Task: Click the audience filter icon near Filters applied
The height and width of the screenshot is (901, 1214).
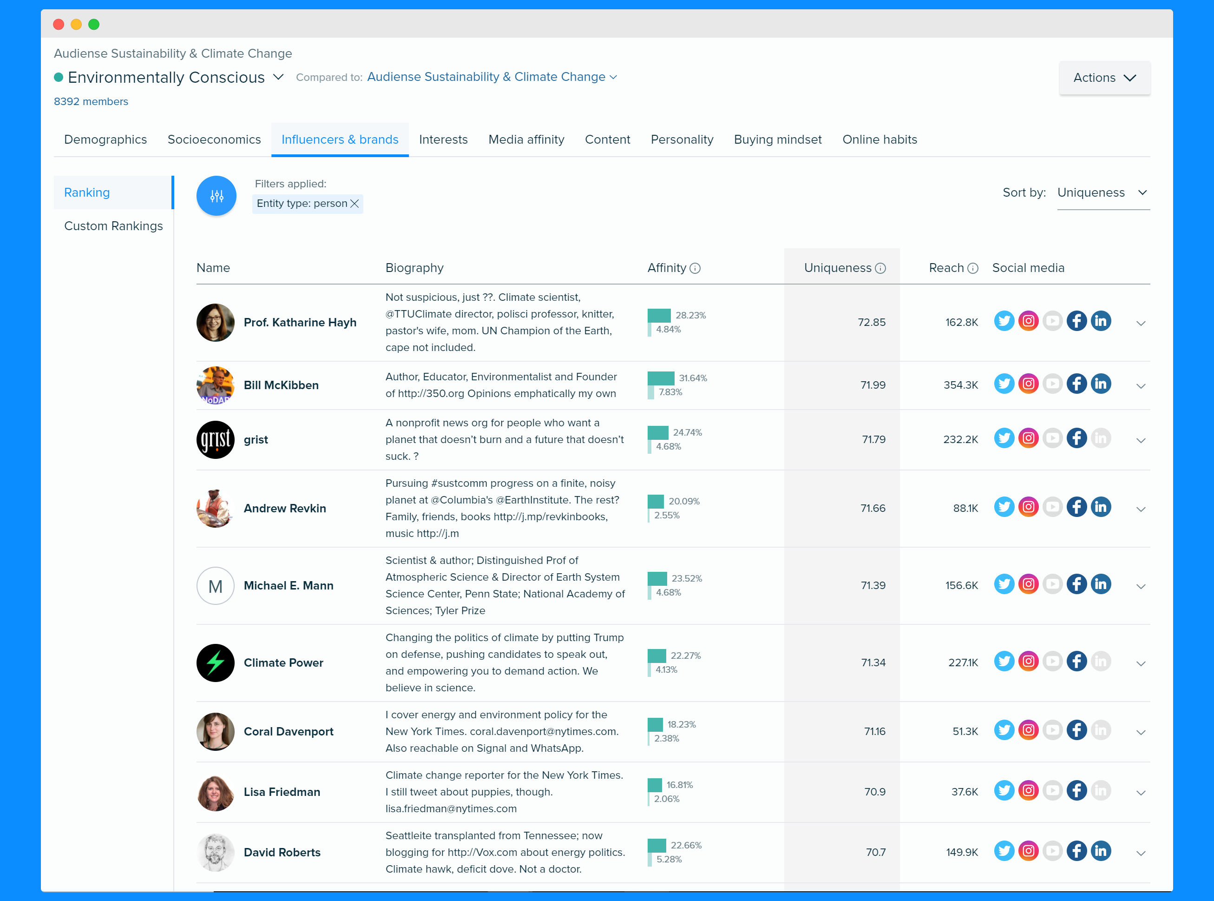Action: pyautogui.click(x=217, y=195)
